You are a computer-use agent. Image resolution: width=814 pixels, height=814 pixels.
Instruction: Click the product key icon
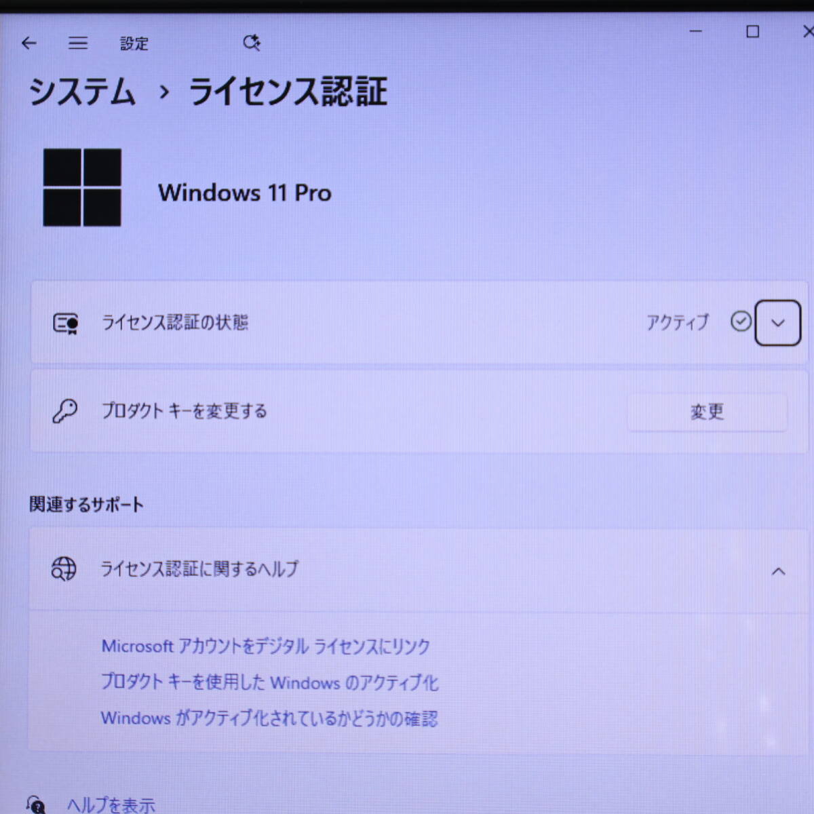(x=65, y=411)
